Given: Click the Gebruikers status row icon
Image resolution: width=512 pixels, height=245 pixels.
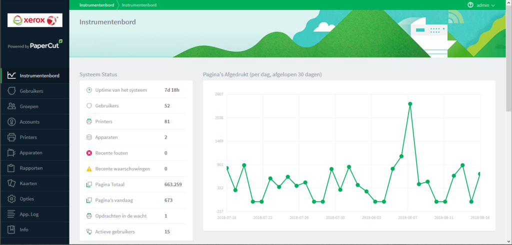Looking at the screenshot, I should coord(89,106).
